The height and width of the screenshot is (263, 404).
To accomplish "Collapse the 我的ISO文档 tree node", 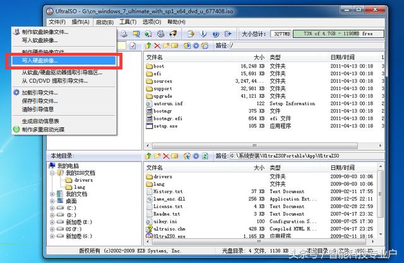I will (x=52, y=172).
